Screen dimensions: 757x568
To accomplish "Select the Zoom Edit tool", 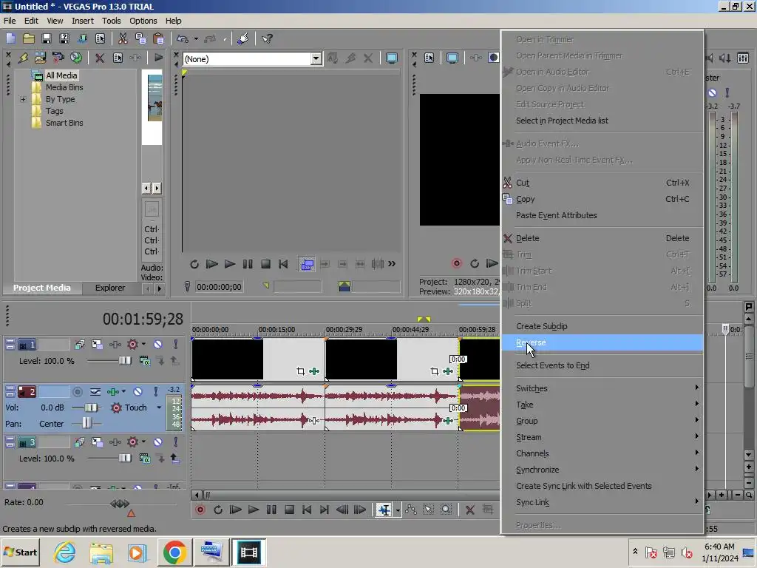I will 446,510.
